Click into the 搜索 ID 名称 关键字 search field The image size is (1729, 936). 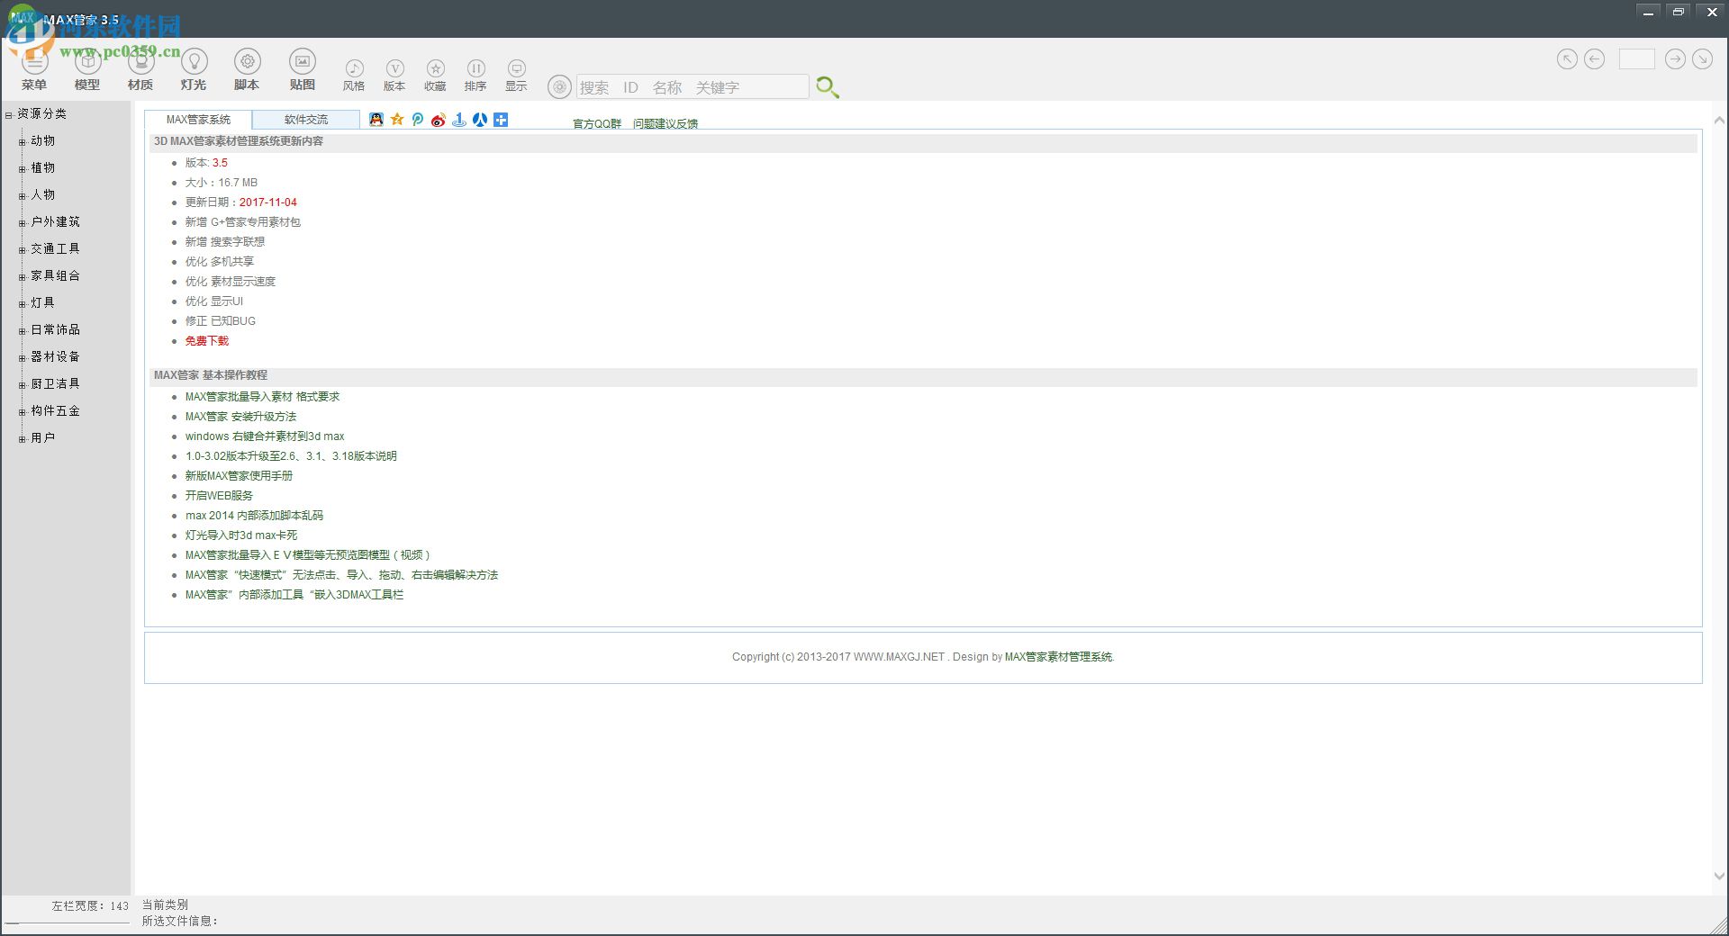692,86
